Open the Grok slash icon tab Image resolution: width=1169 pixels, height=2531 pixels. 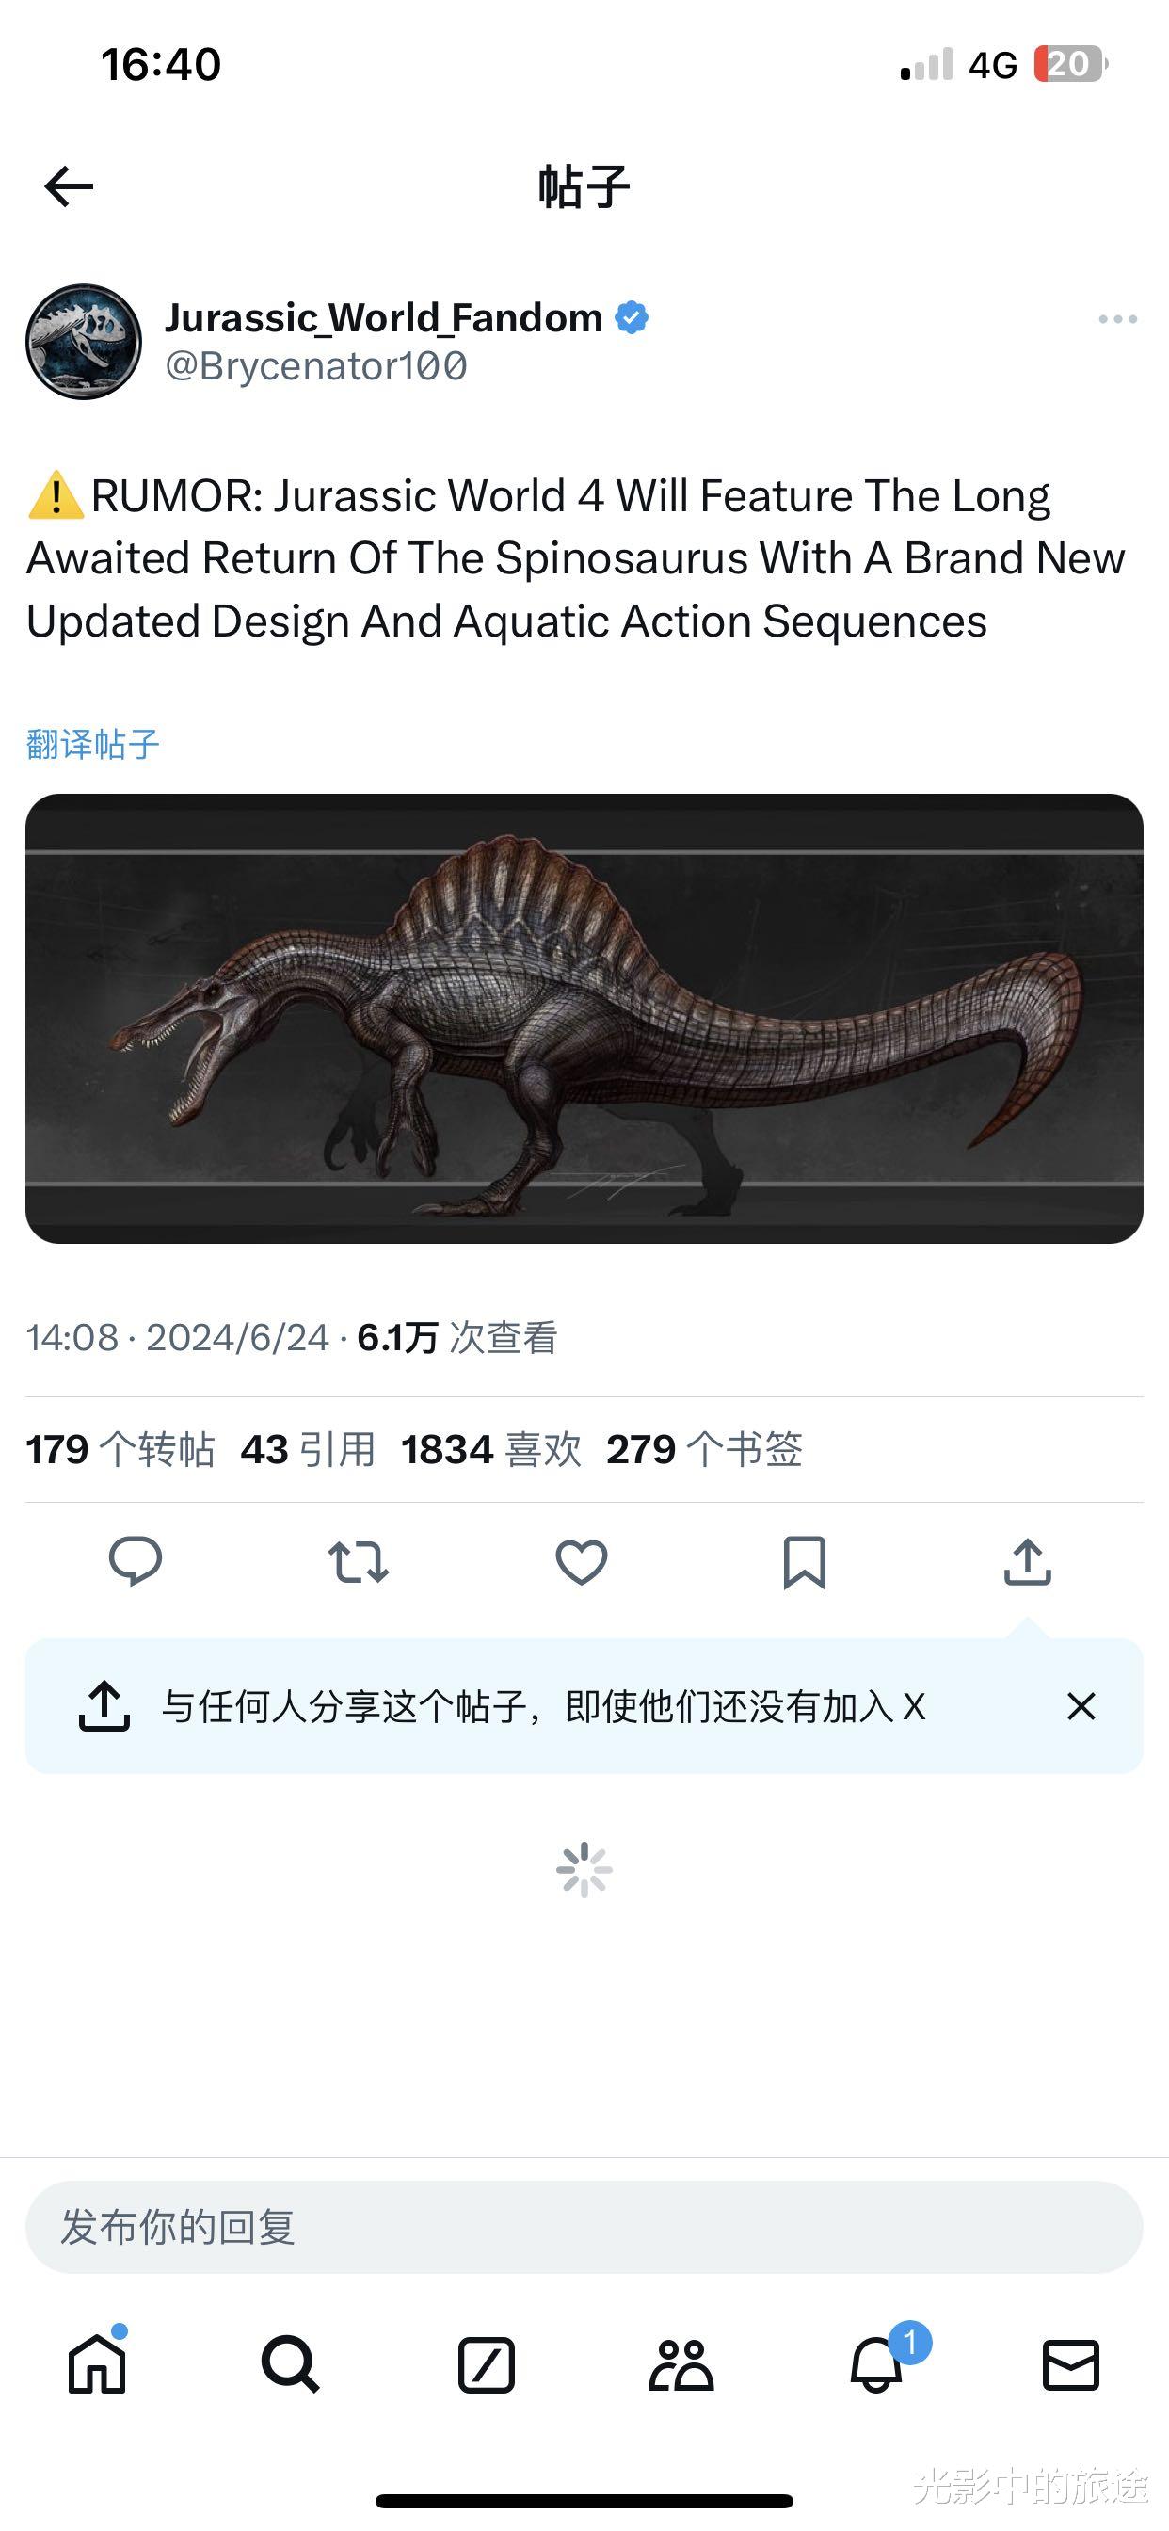(487, 2365)
